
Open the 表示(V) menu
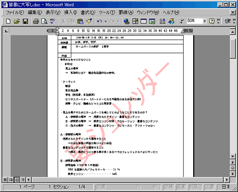coord(53,12)
